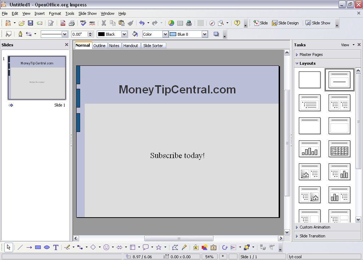This screenshot has width=363, height=260.
Task: Toggle the Select arrow tool
Action: pos(9,247)
